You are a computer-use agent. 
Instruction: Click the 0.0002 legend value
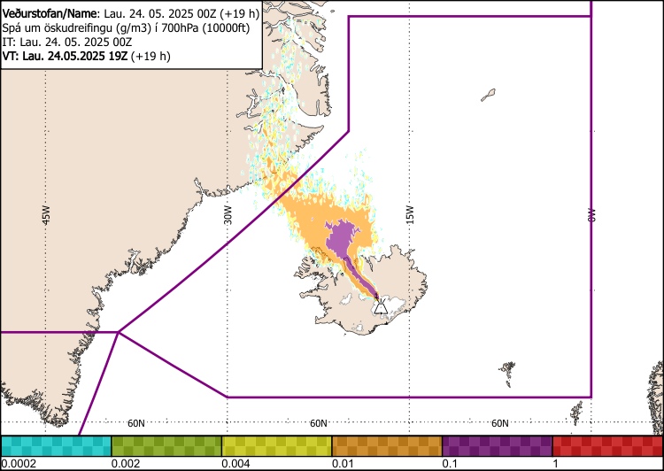coord(19,463)
